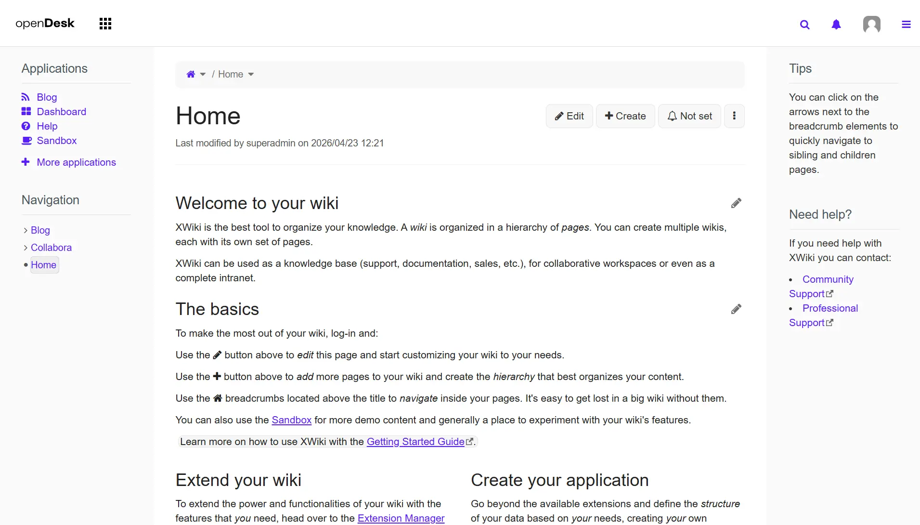Image resolution: width=920 pixels, height=525 pixels.
Task: Select Collabora in the Navigation tree
Action: coord(51,248)
